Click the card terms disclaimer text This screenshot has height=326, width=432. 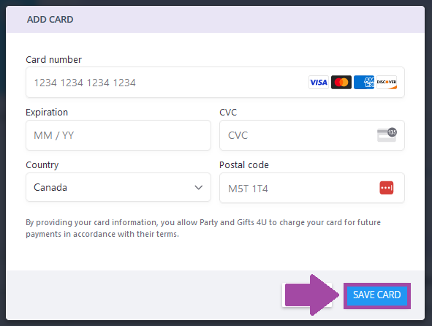(x=203, y=228)
